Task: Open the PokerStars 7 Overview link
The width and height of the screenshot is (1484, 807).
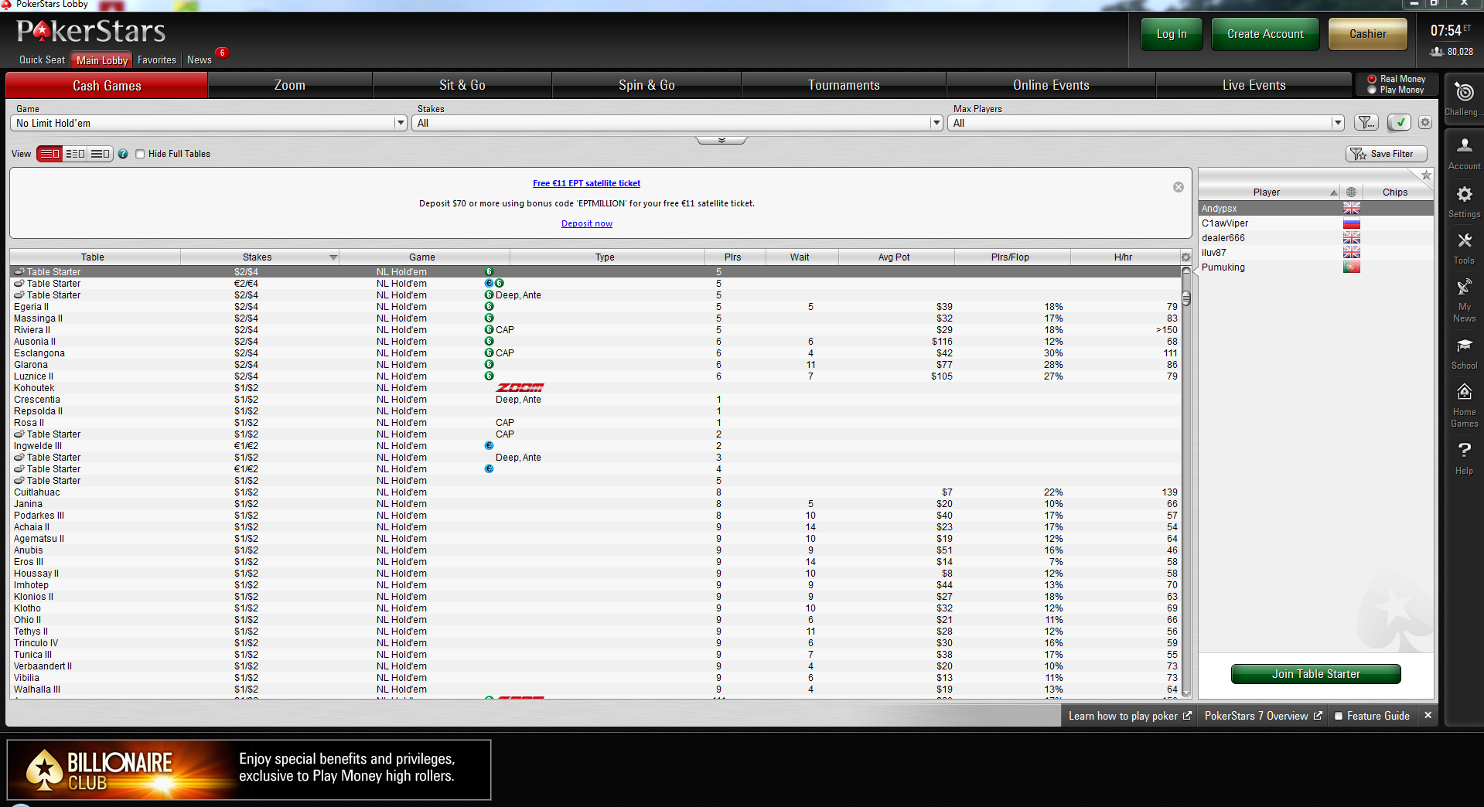Action: [1264, 716]
